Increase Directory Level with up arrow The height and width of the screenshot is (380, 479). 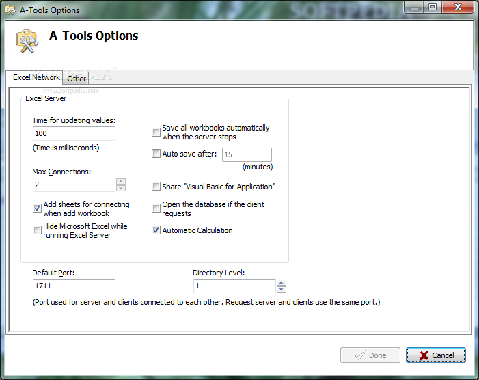pos(282,283)
